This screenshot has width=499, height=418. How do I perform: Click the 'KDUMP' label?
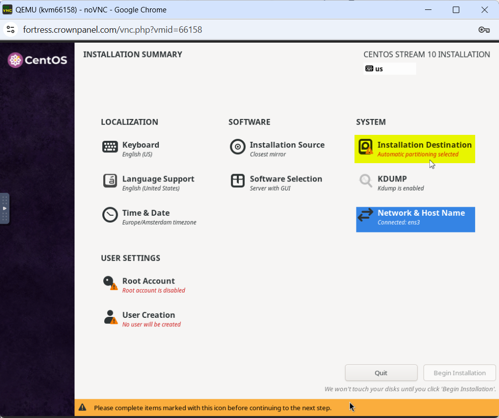click(x=392, y=179)
